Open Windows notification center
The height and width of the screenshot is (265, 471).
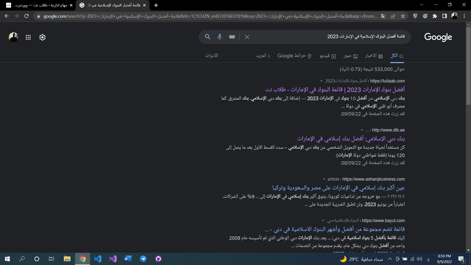point(462,259)
